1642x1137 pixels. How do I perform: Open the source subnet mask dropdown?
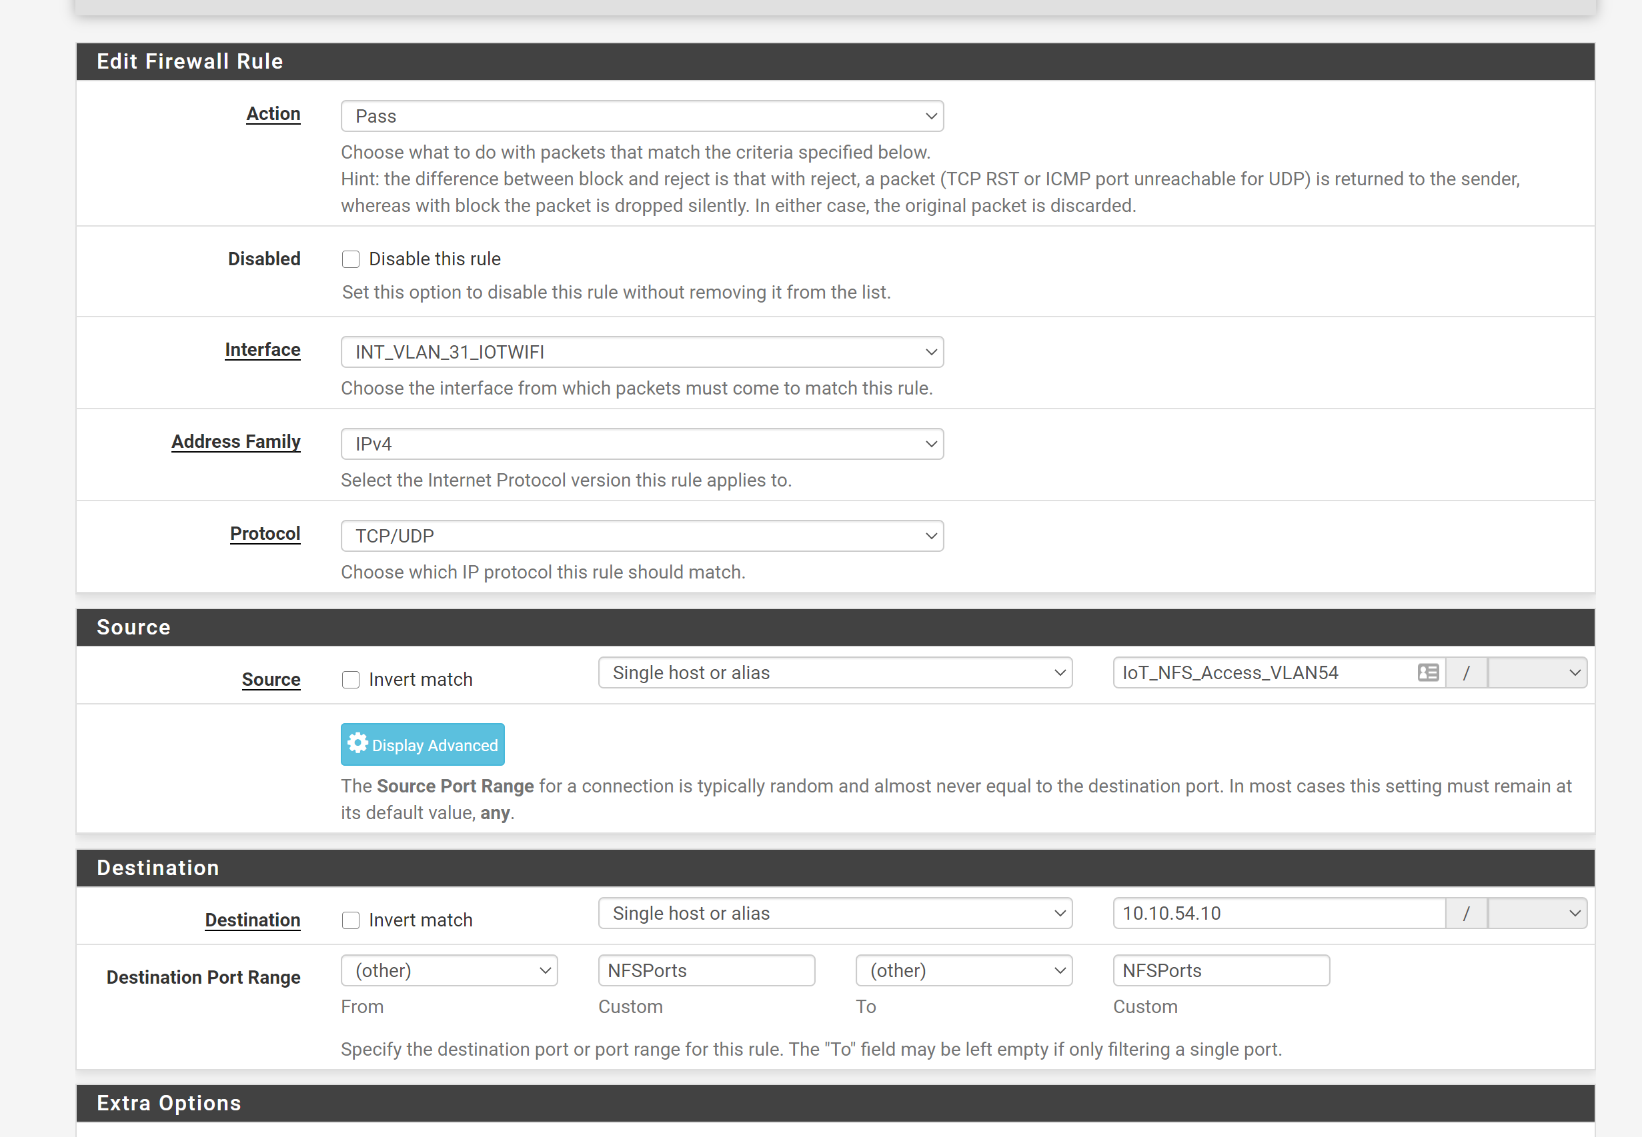click(x=1537, y=672)
